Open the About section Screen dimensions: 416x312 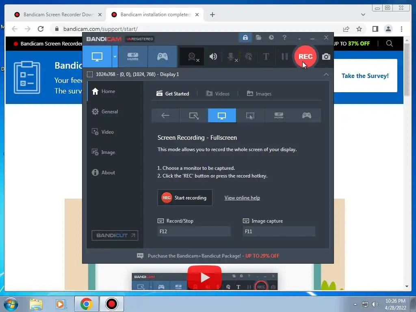click(x=115, y=172)
